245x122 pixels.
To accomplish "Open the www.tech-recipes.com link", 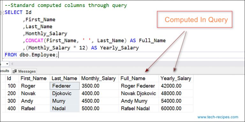I will pos(218,117).
